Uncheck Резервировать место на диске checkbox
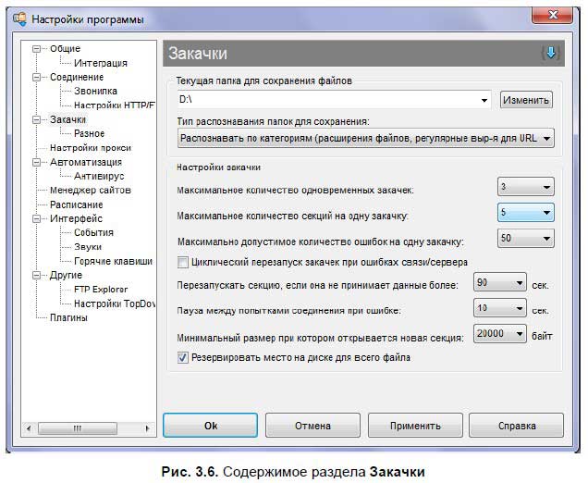 click(x=182, y=355)
